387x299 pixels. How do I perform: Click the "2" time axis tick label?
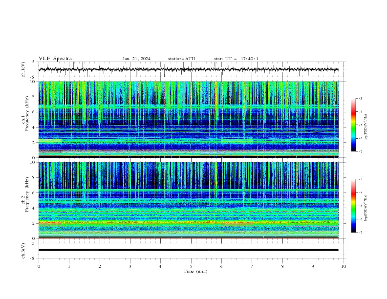(x=100, y=266)
